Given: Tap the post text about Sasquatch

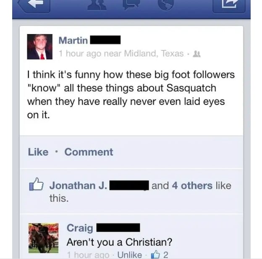Looking at the screenshot, I should (x=131, y=94).
